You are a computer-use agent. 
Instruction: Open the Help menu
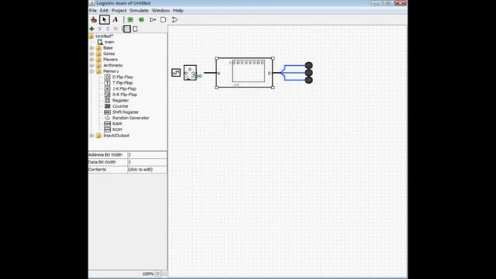[178, 10]
